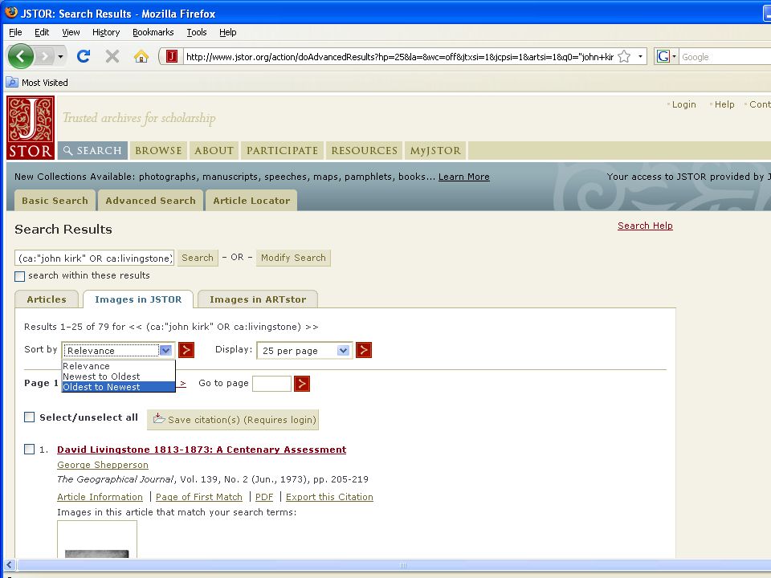
Task: Select the Images in JSTOR tab
Action: 138,299
